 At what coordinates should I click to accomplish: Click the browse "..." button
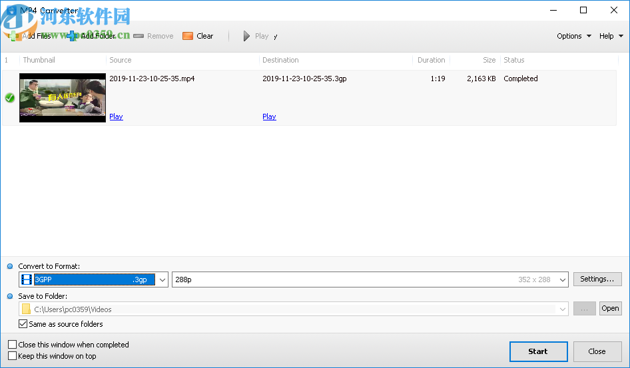point(585,309)
